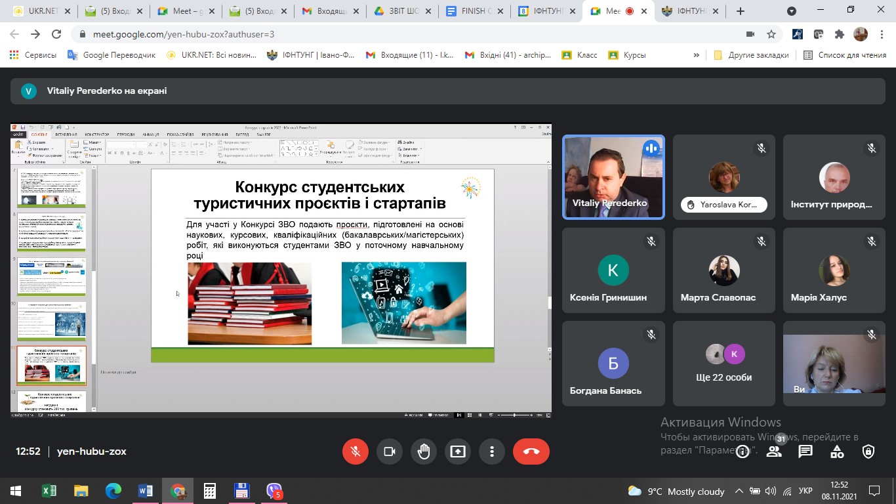Image resolution: width=896 pixels, height=504 pixels.
Task: Unmute the microphone in Meet
Action: (x=356, y=451)
